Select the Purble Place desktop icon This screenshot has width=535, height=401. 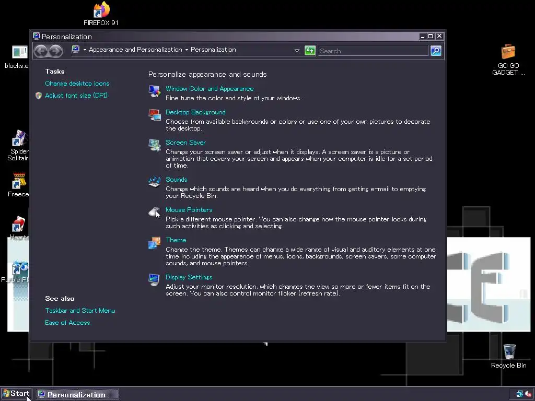point(16,272)
